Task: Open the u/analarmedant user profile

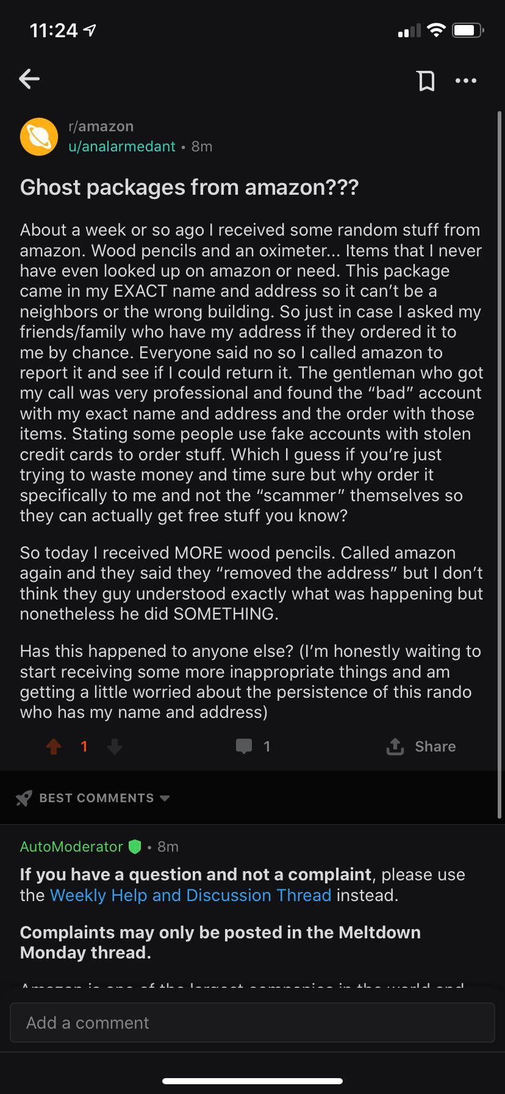Action: point(122,147)
